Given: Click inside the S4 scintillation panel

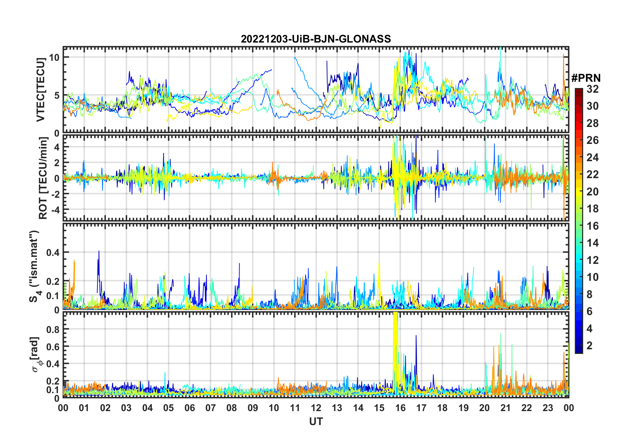Looking at the screenshot, I should tap(316, 266).
